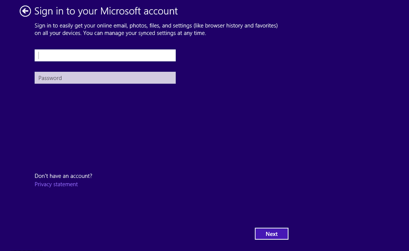Click the Next button
The height and width of the screenshot is (251, 409).
click(x=271, y=234)
